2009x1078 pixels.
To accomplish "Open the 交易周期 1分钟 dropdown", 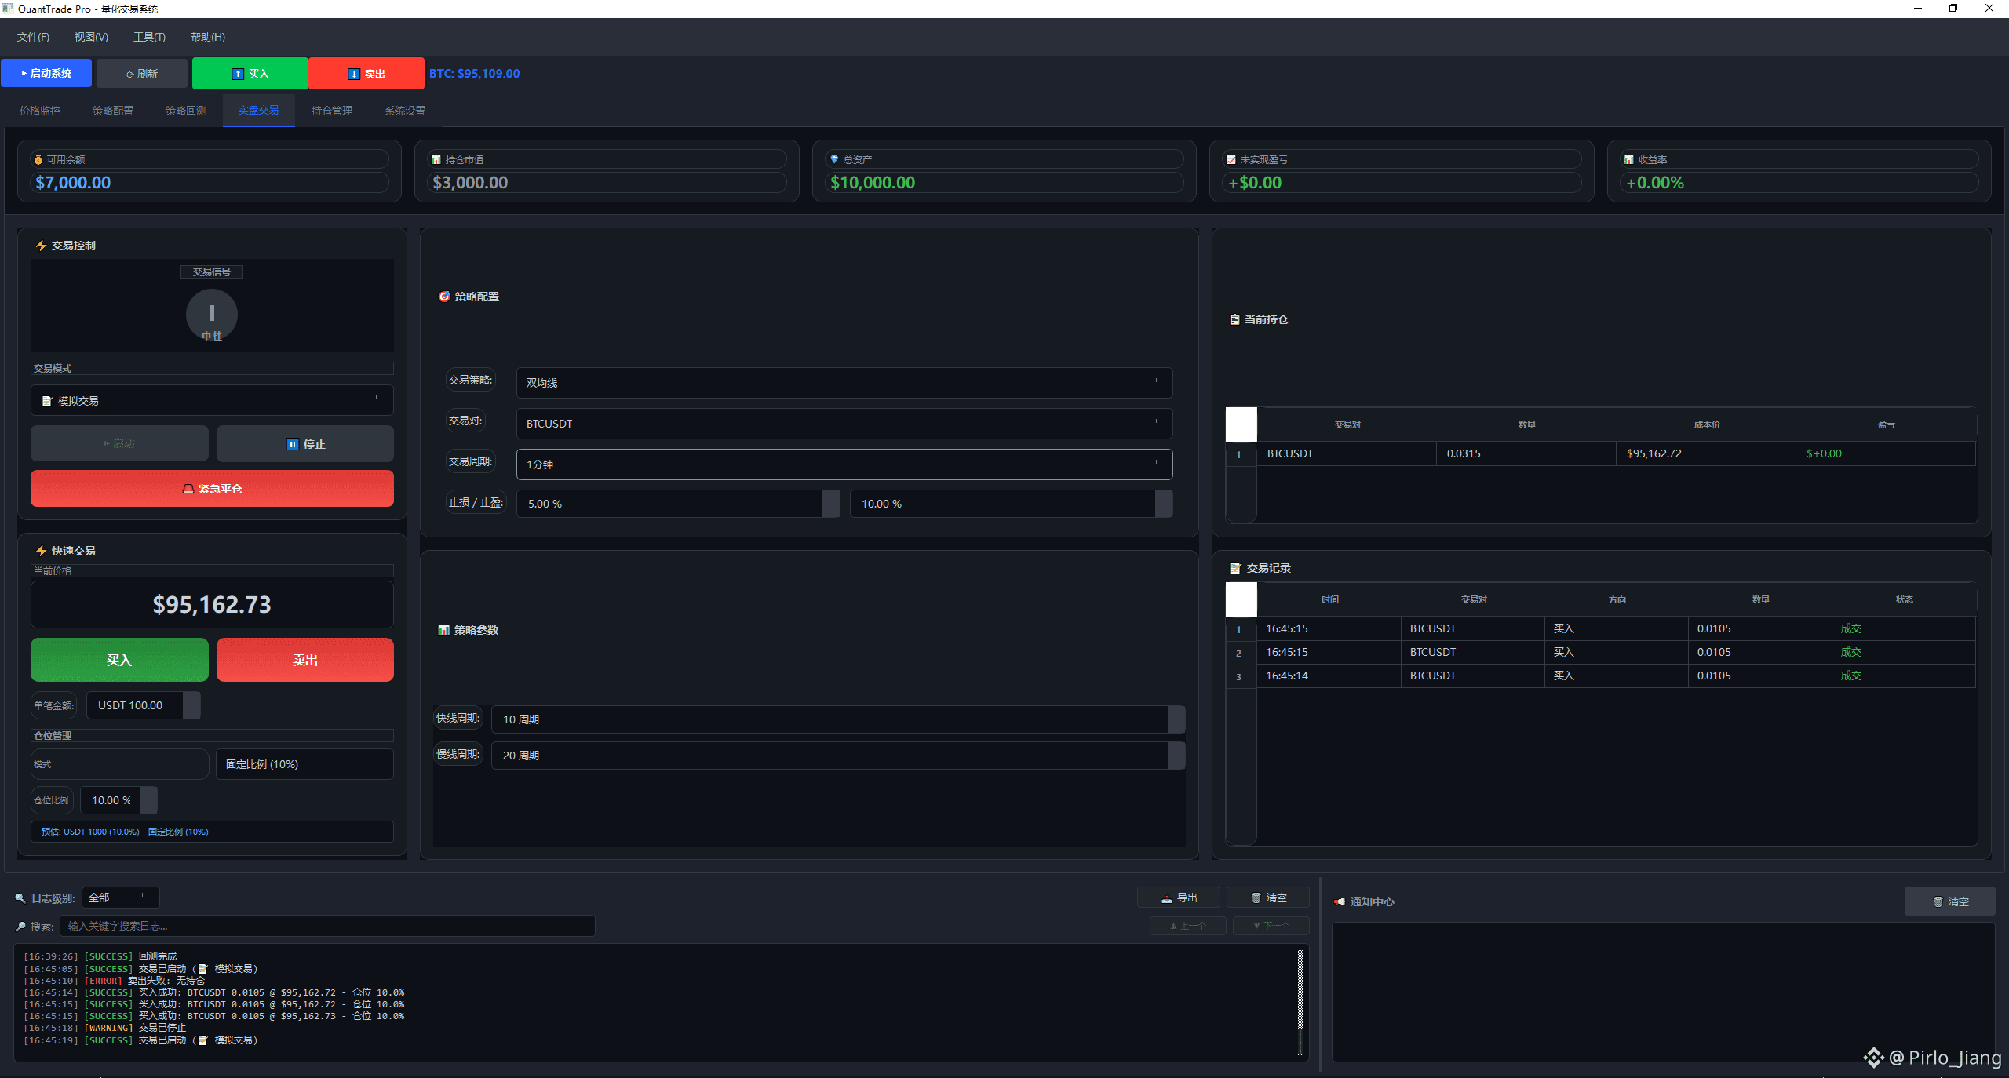I will coord(844,464).
